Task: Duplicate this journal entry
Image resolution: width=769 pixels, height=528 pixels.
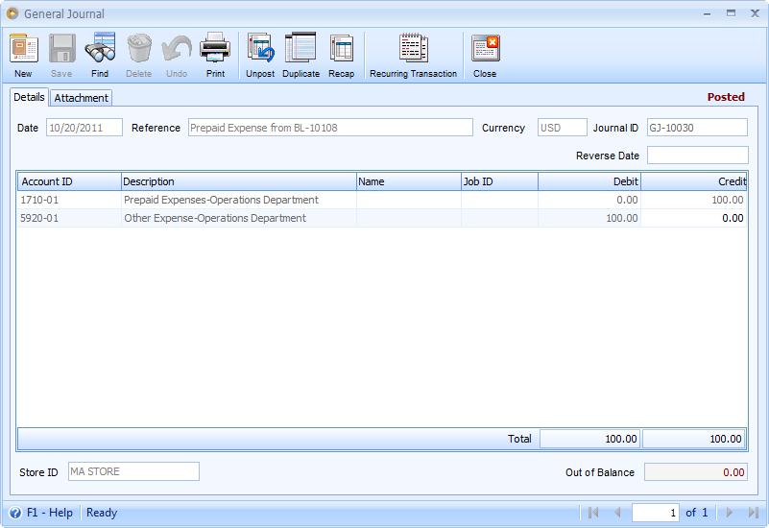Action: [x=300, y=48]
